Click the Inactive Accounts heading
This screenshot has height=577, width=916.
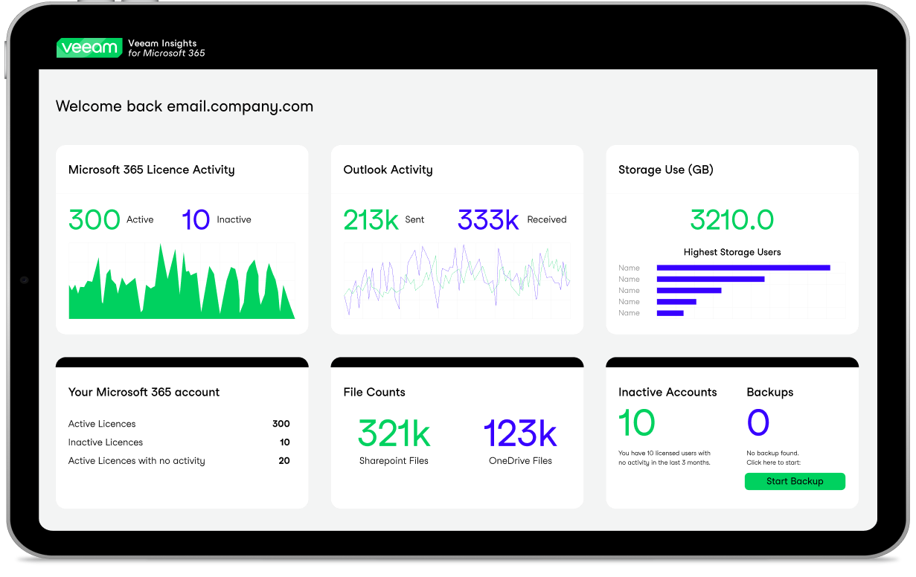pos(667,392)
